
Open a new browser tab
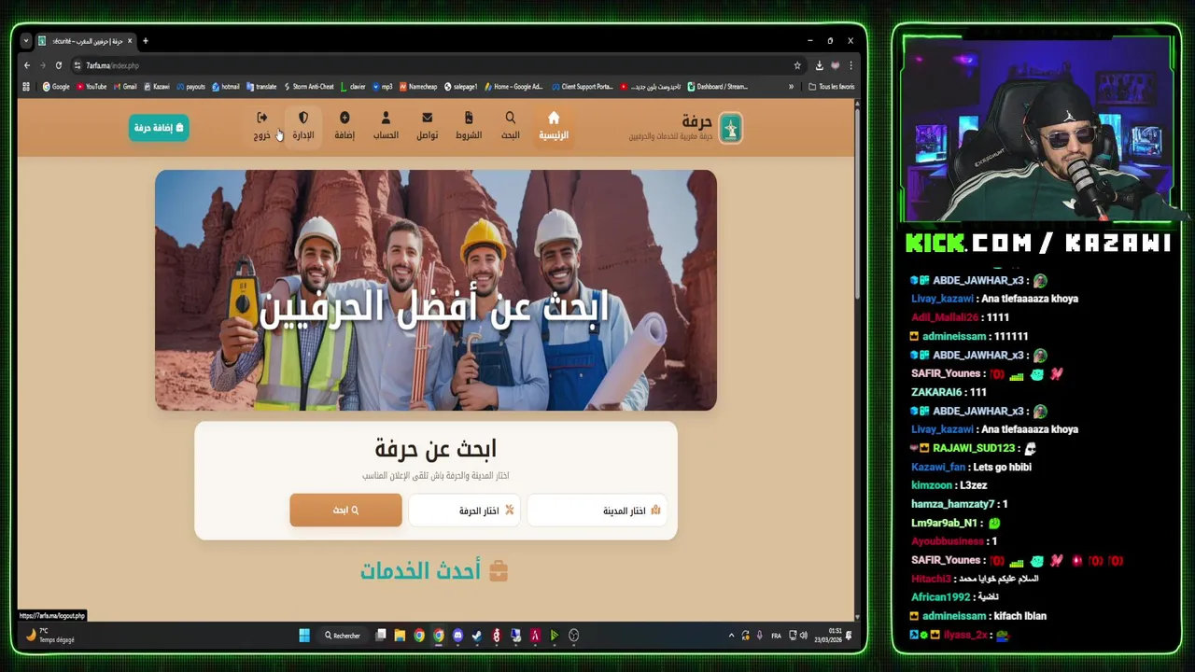(x=146, y=41)
